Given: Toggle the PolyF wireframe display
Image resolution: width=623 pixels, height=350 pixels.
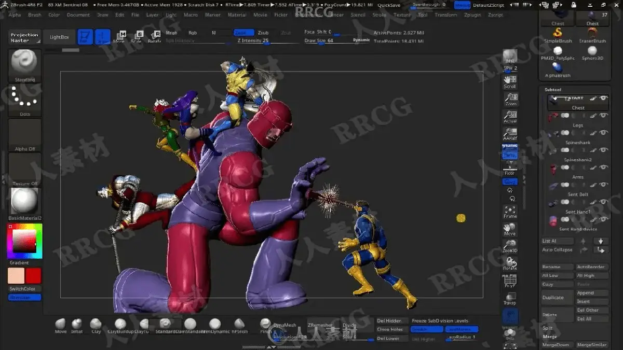Looking at the screenshot, I should click(x=510, y=282).
